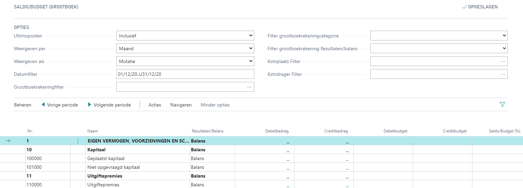
Task: Go to Vorige periode
Action: [60, 105]
